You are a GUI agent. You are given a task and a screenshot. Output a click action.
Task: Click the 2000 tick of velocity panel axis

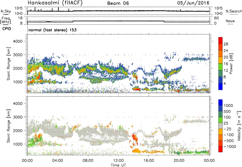(18, 131)
